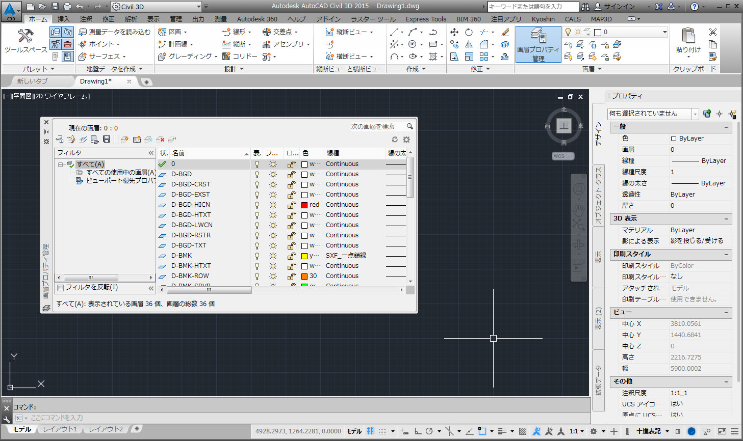The height and width of the screenshot is (441, 743).
Task: Toggle visibility bulb for layer 0
Action: (257, 164)
